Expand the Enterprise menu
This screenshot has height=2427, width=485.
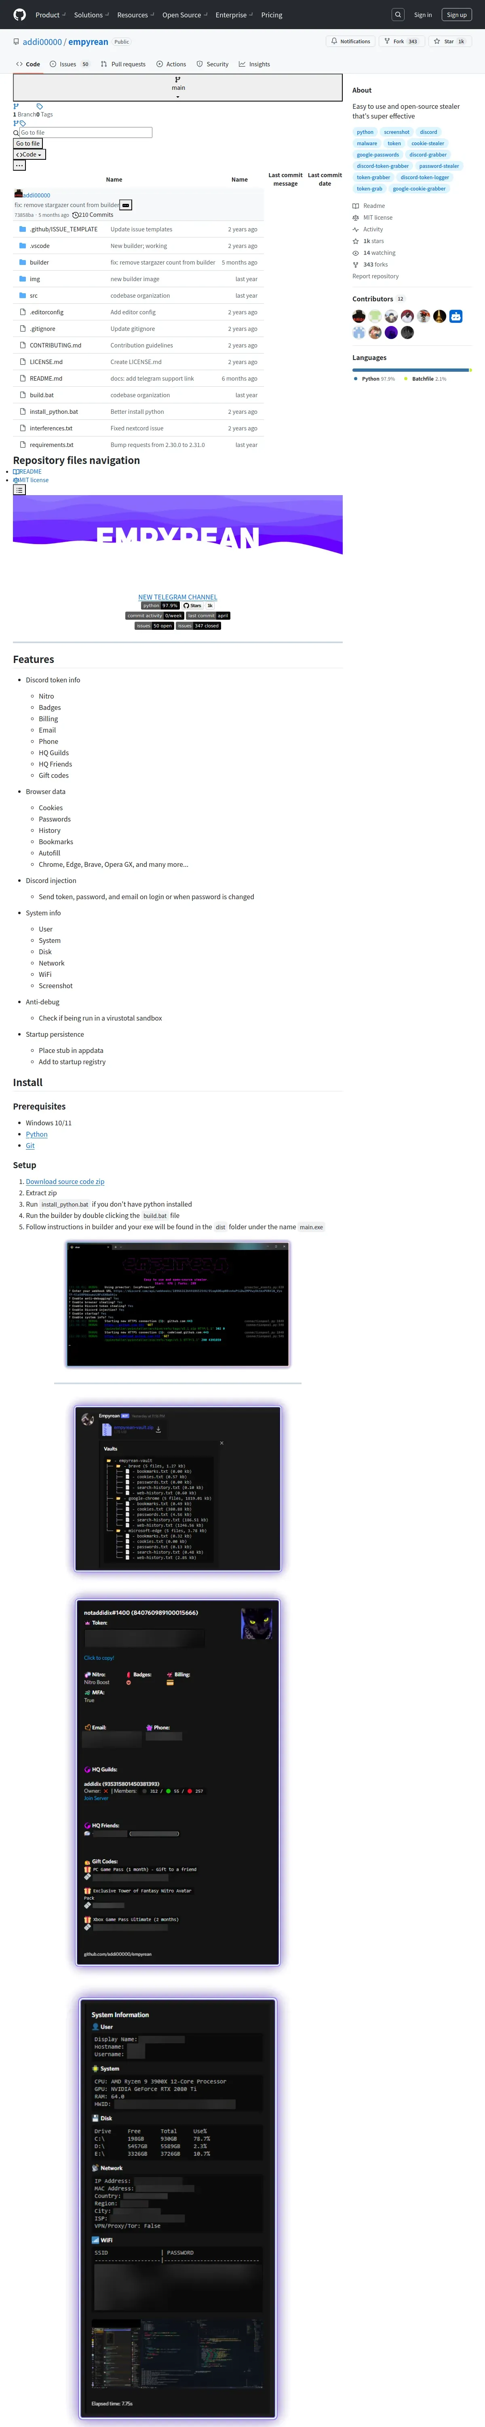234,15
